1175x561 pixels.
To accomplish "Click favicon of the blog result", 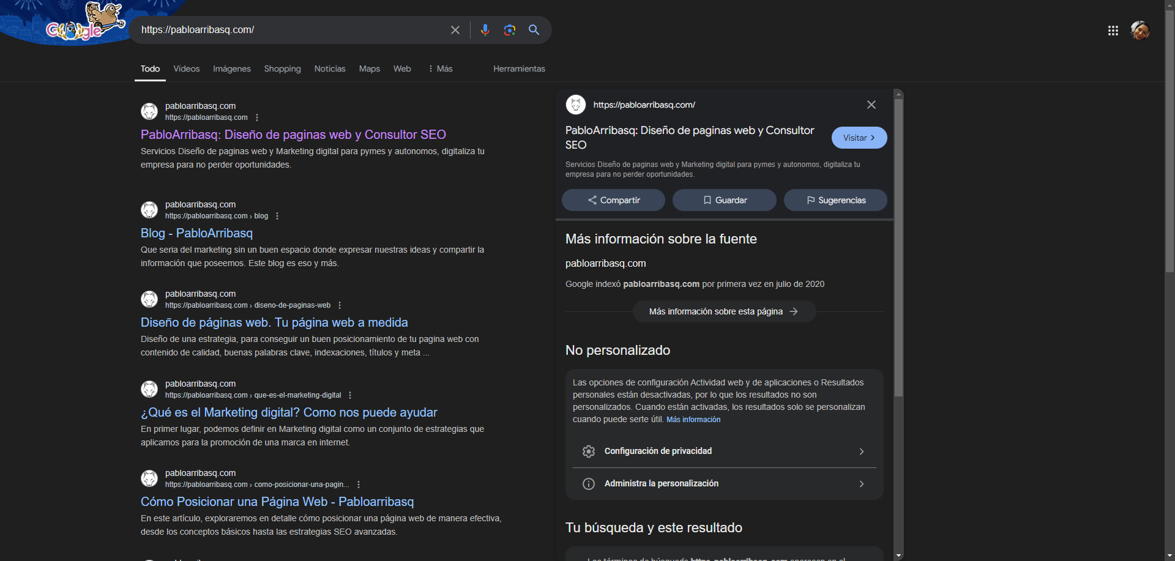I will pos(149,210).
